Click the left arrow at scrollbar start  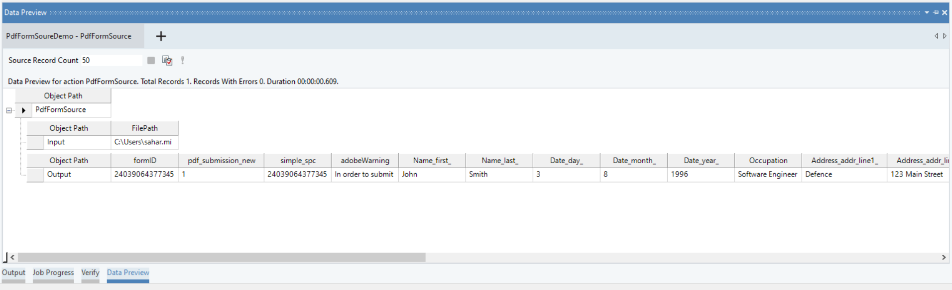pos(12,257)
